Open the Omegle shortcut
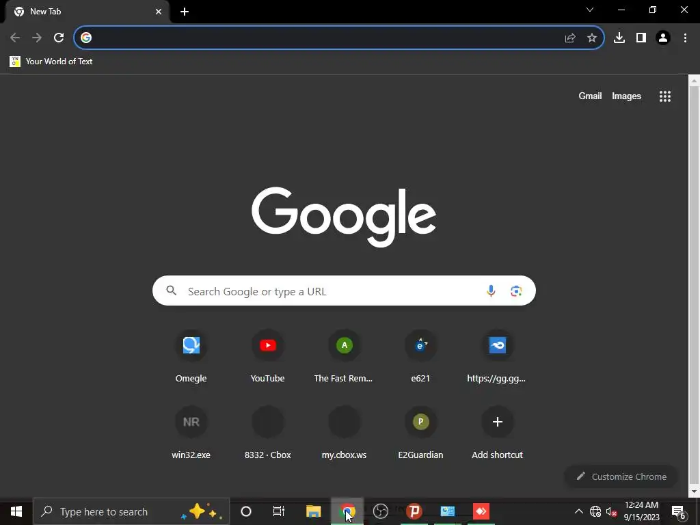 191,357
